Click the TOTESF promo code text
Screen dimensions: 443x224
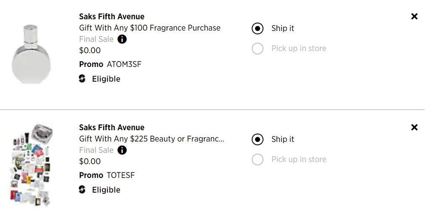click(x=121, y=175)
